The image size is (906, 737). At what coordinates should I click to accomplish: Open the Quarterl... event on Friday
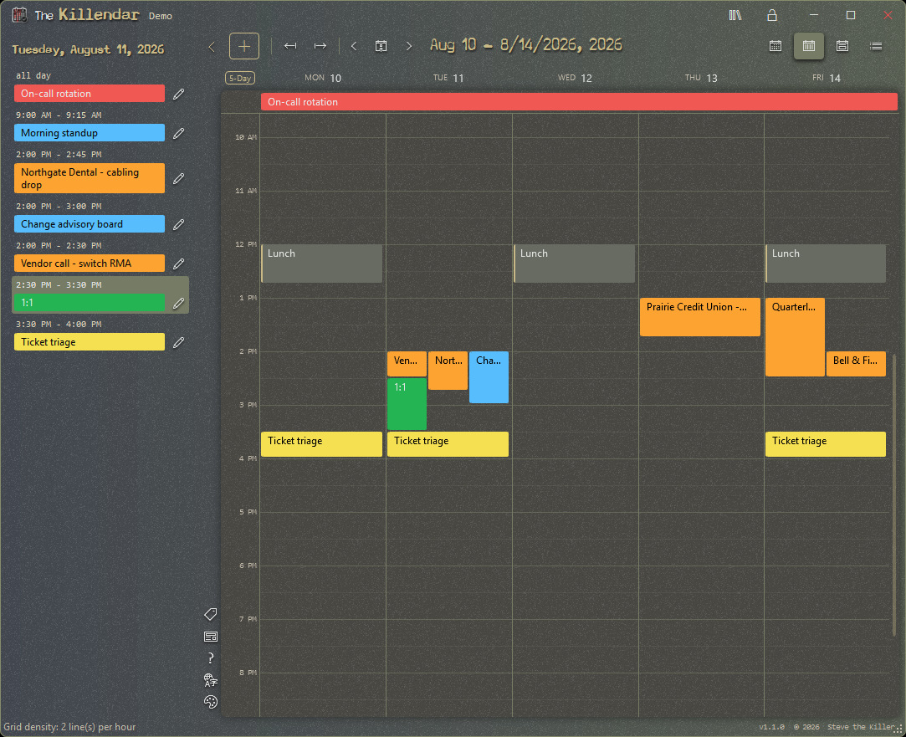795,337
